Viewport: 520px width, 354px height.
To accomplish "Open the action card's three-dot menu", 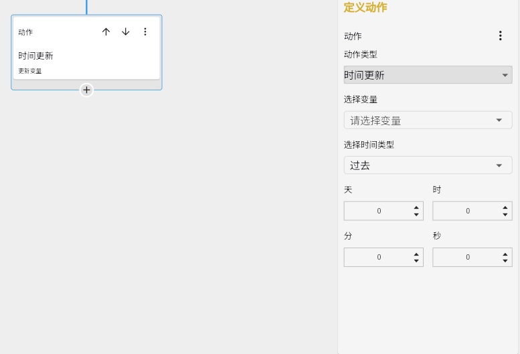I will click(145, 31).
